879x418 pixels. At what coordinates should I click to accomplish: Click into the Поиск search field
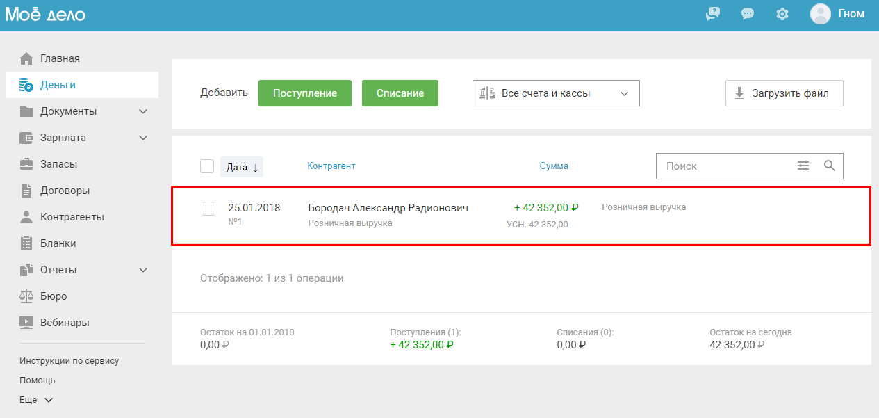coord(723,166)
